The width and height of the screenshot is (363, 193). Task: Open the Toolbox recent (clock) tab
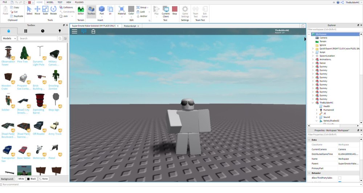click(x=43, y=31)
